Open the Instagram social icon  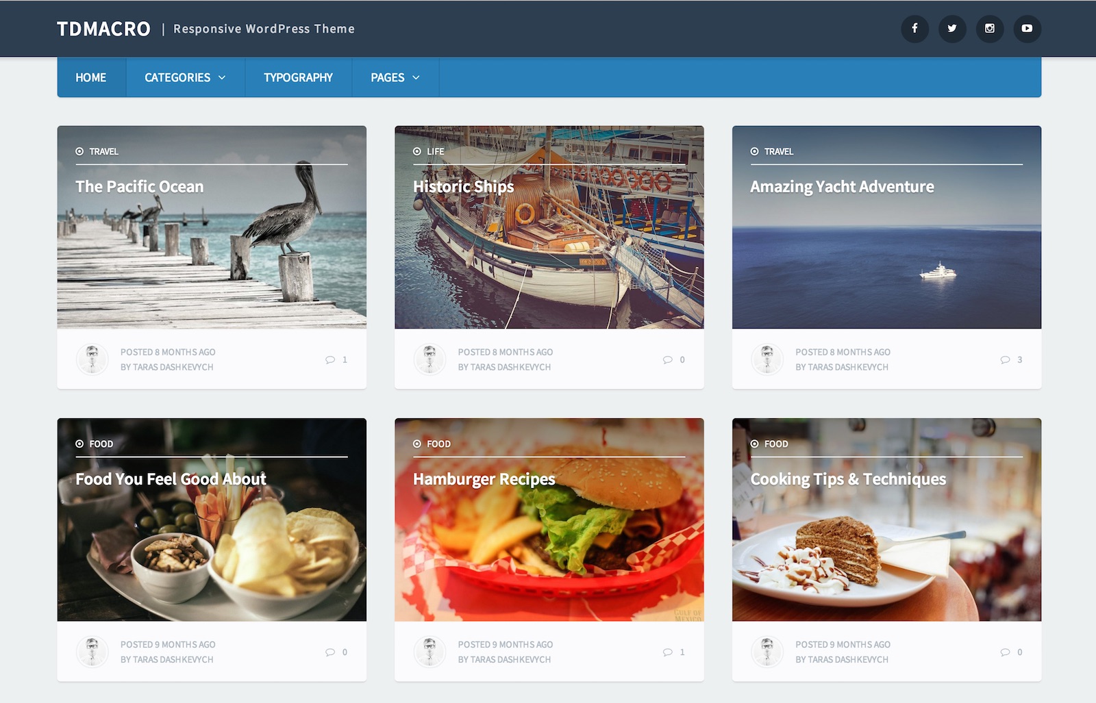(990, 29)
